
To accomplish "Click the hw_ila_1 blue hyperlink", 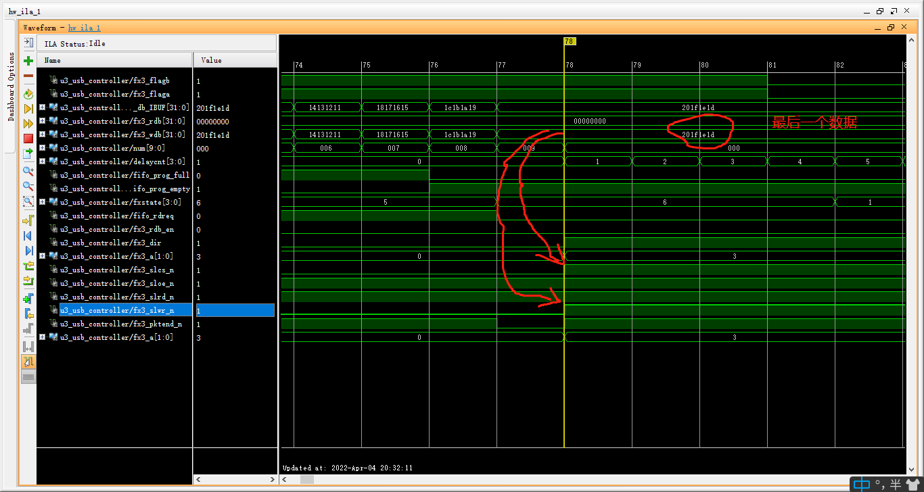I will coord(84,28).
